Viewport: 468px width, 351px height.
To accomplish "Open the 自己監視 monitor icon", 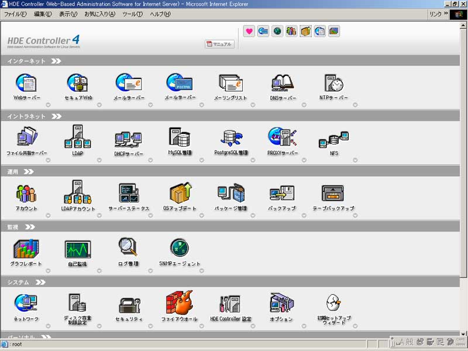I will (78, 249).
